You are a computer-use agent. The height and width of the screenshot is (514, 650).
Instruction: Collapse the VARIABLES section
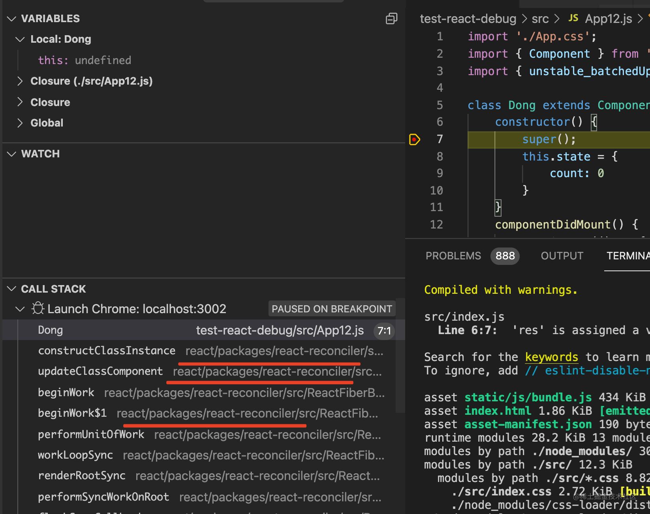12,19
